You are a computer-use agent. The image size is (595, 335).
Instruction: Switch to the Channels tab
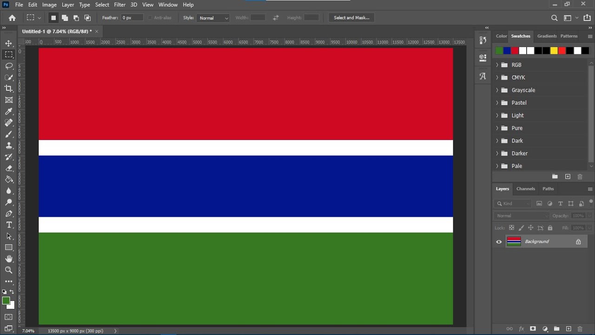[x=526, y=189]
